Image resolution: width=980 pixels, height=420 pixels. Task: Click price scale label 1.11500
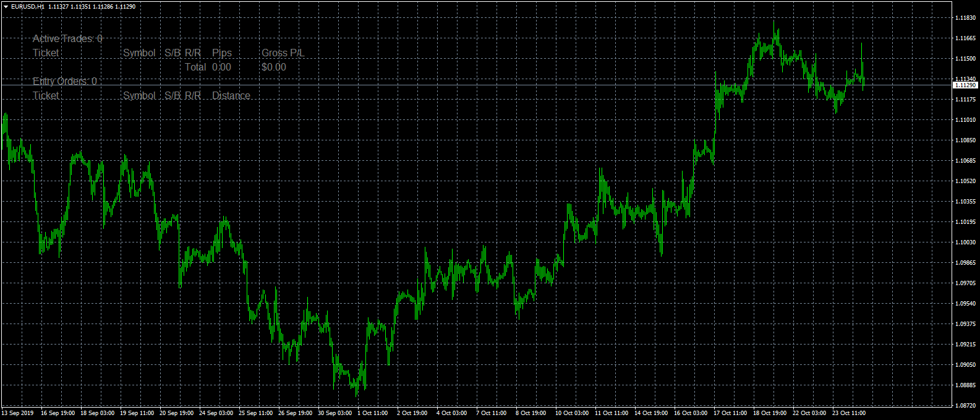pyautogui.click(x=965, y=59)
